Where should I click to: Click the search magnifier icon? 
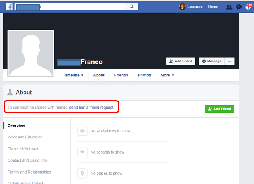(132, 7)
